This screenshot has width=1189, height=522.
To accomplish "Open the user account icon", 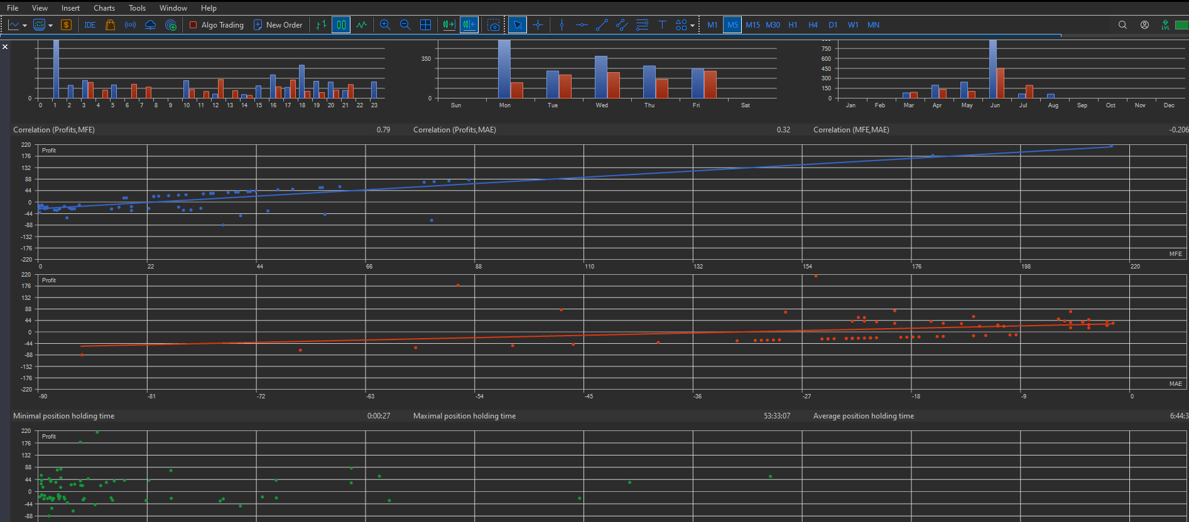I will (x=1144, y=25).
